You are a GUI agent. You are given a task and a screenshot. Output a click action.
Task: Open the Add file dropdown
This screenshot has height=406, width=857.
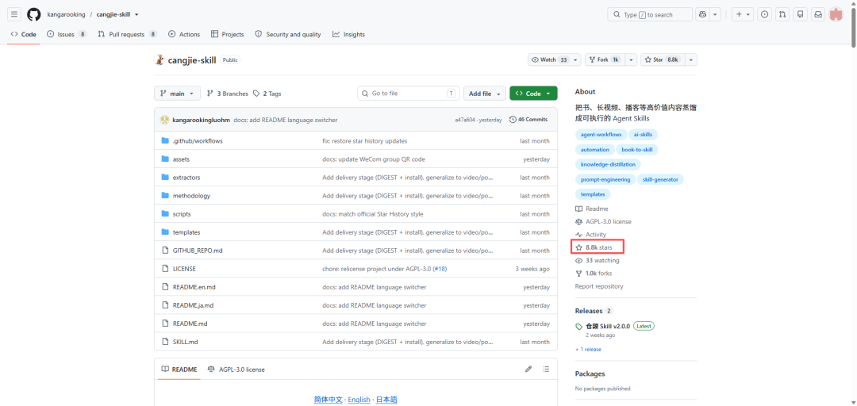[x=485, y=94]
